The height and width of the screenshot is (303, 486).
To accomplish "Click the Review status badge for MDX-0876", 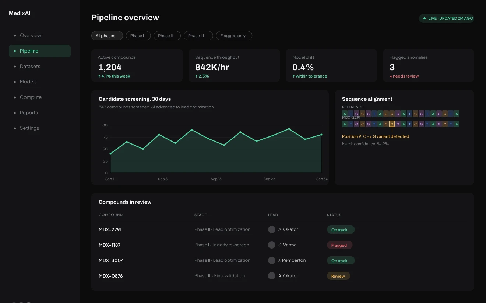I will (x=338, y=276).
